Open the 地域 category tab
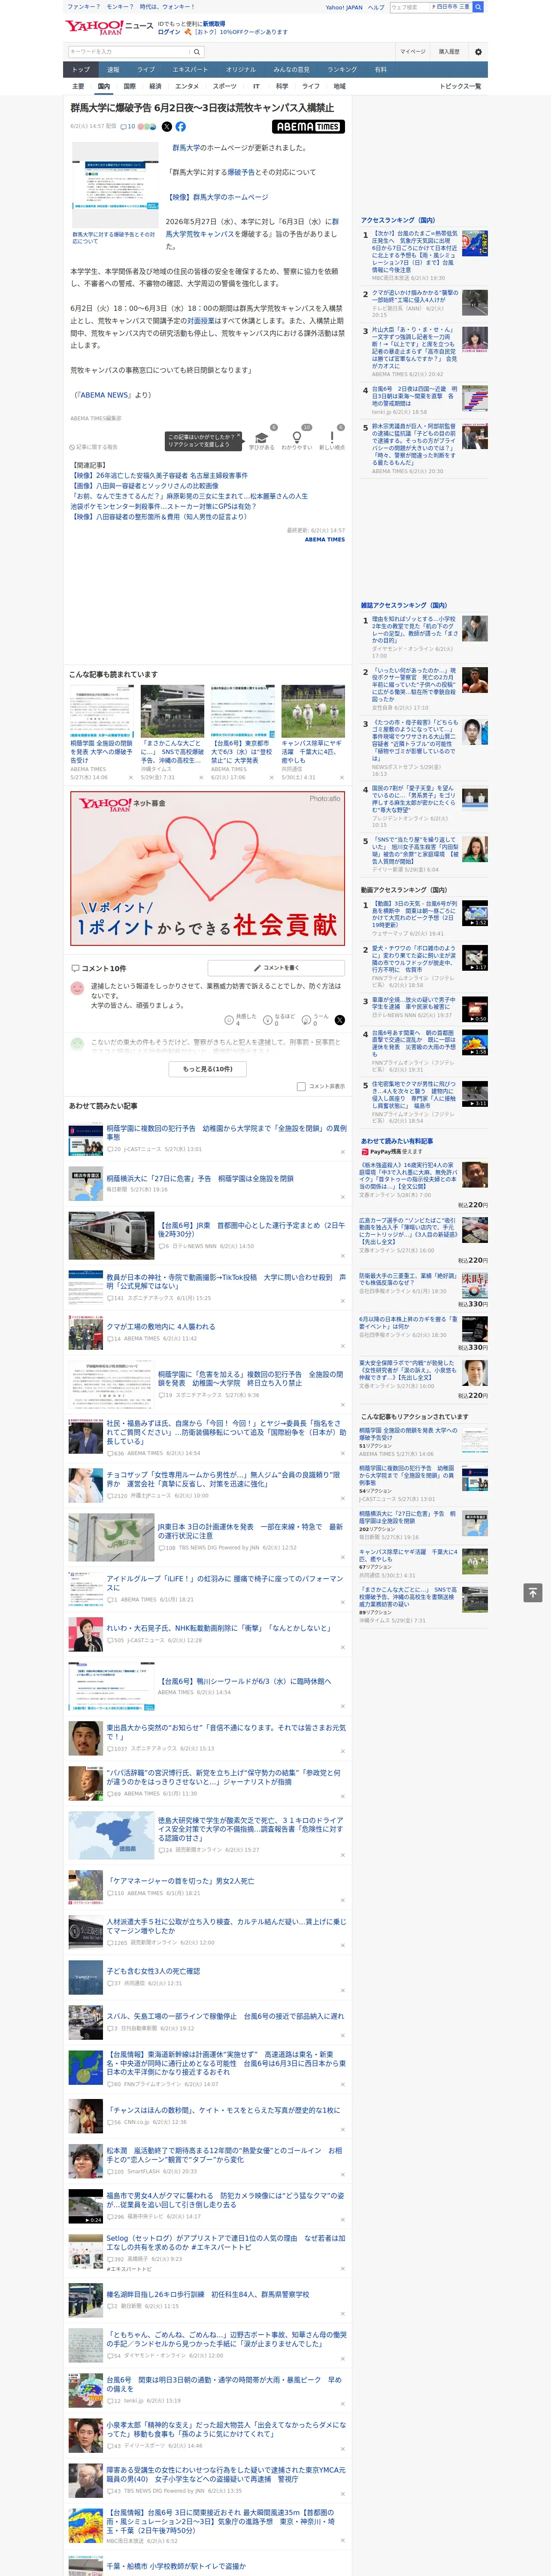This screenshot has width=551, height=2576. tap(339, 86)
